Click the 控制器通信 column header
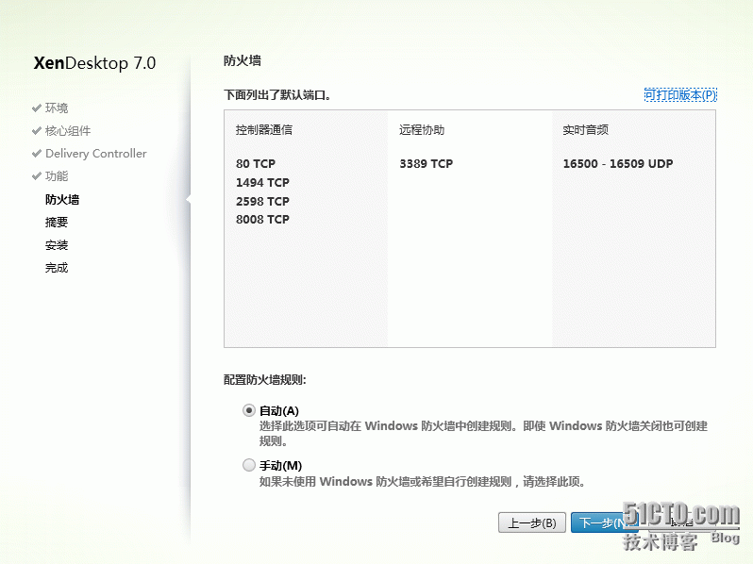The height and width of the screenshot is (564, 753). 263,129
